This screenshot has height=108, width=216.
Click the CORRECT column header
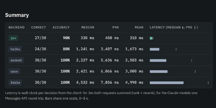tap(39, 27)
